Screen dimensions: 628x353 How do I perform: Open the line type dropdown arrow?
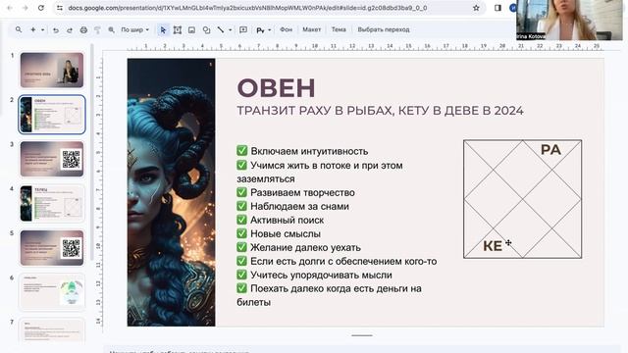click(x=230, y=30)
